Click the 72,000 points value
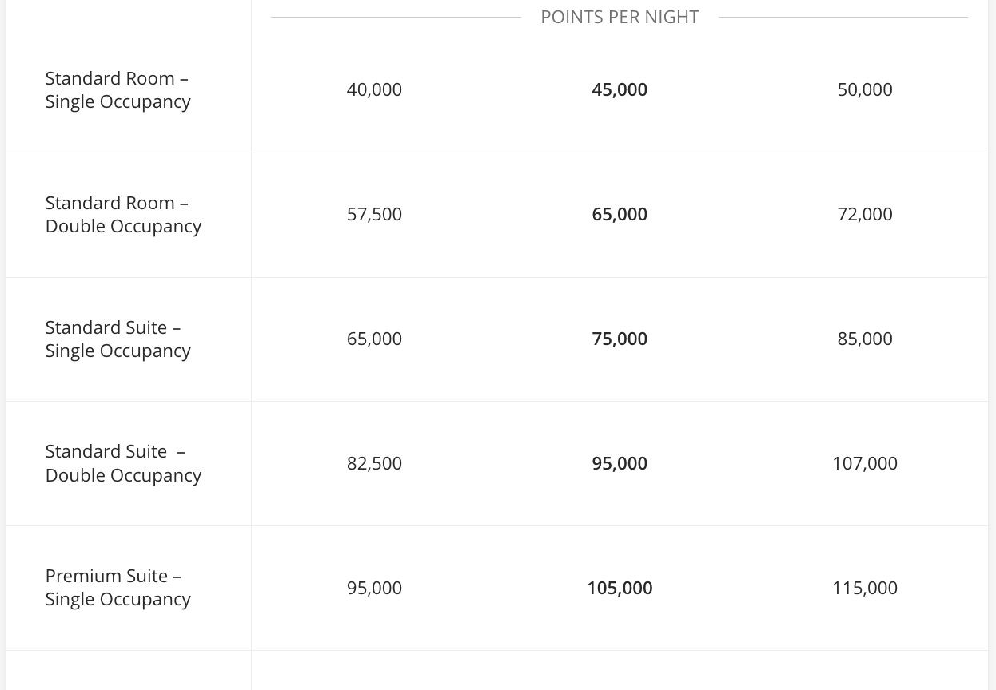The height and width of the screenshot is (690, 996). click(864, 214)
